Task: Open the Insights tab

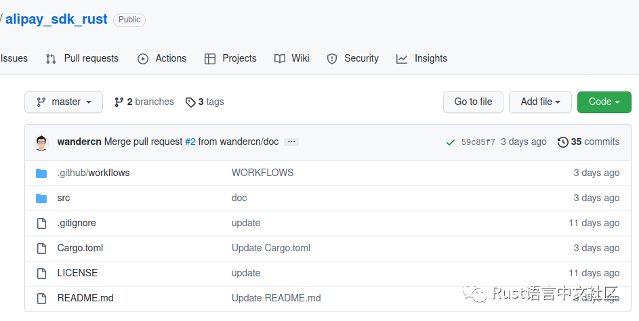Action: point(421,58)
